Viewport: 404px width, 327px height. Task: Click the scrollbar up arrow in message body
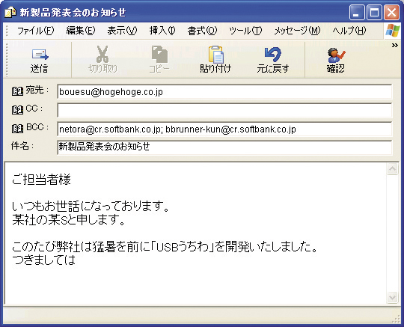tap(393, 169)
